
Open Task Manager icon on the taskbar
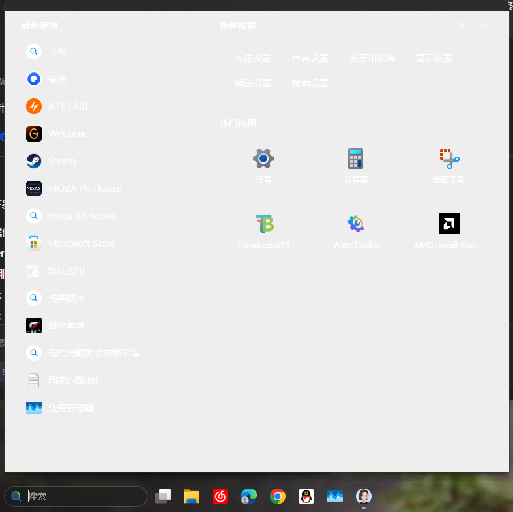(x=335, y=496)
